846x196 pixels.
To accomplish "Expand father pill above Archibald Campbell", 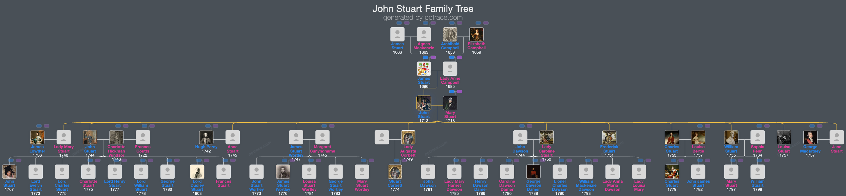I will pos(452,23).
